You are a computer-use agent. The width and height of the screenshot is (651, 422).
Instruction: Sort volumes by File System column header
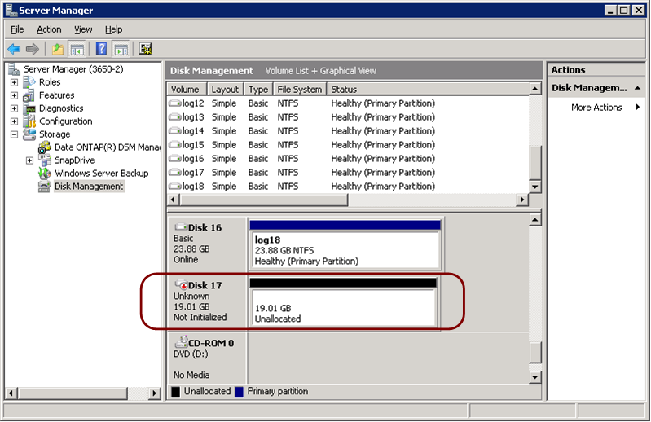[x=299, y=90]
